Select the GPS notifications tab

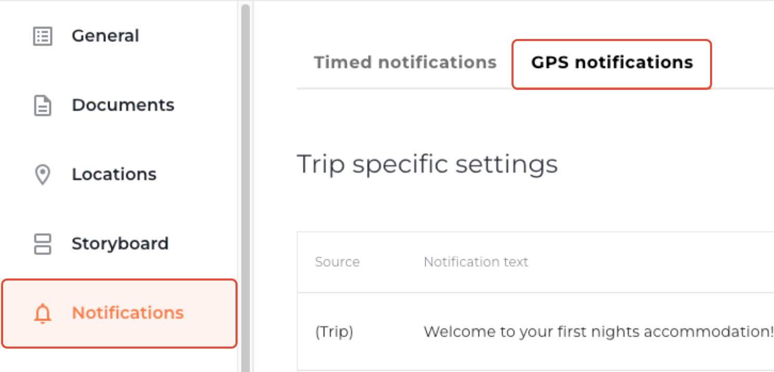point(611,62)
